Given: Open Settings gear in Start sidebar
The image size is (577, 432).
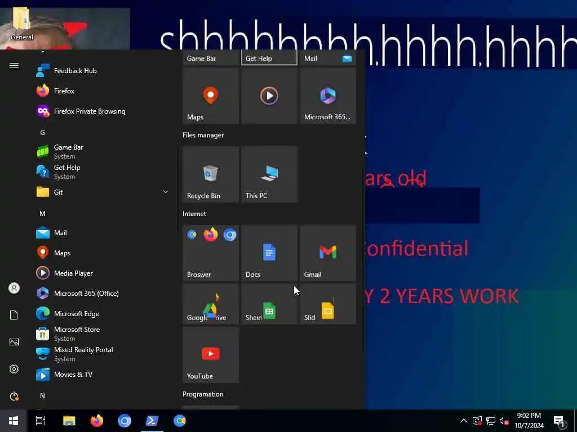Looking at the screenshot, I should [x=14, y=369].
